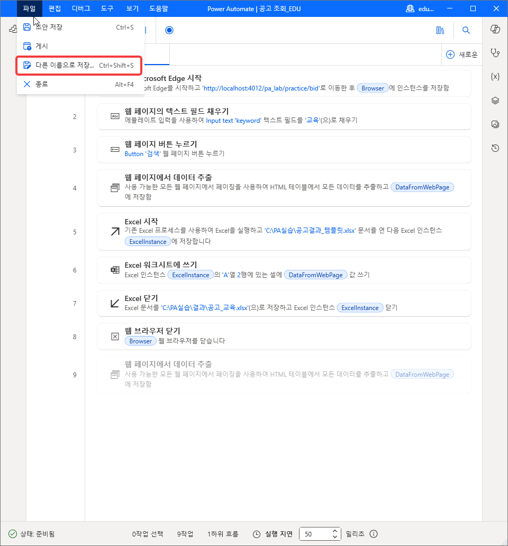This screenshot has height=546, width=508.
Task: Open the 도구 menu
Action: pos(107,8)
